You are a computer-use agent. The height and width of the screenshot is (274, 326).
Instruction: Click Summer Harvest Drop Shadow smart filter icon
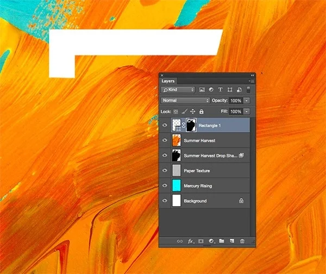(241, 155)
